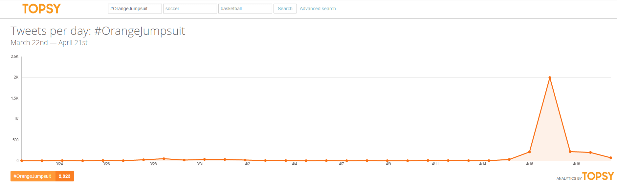This screenshot has height=187, width=617.
Task: Click the March 22nd — April 21st date range
Action: click(49, 43)
